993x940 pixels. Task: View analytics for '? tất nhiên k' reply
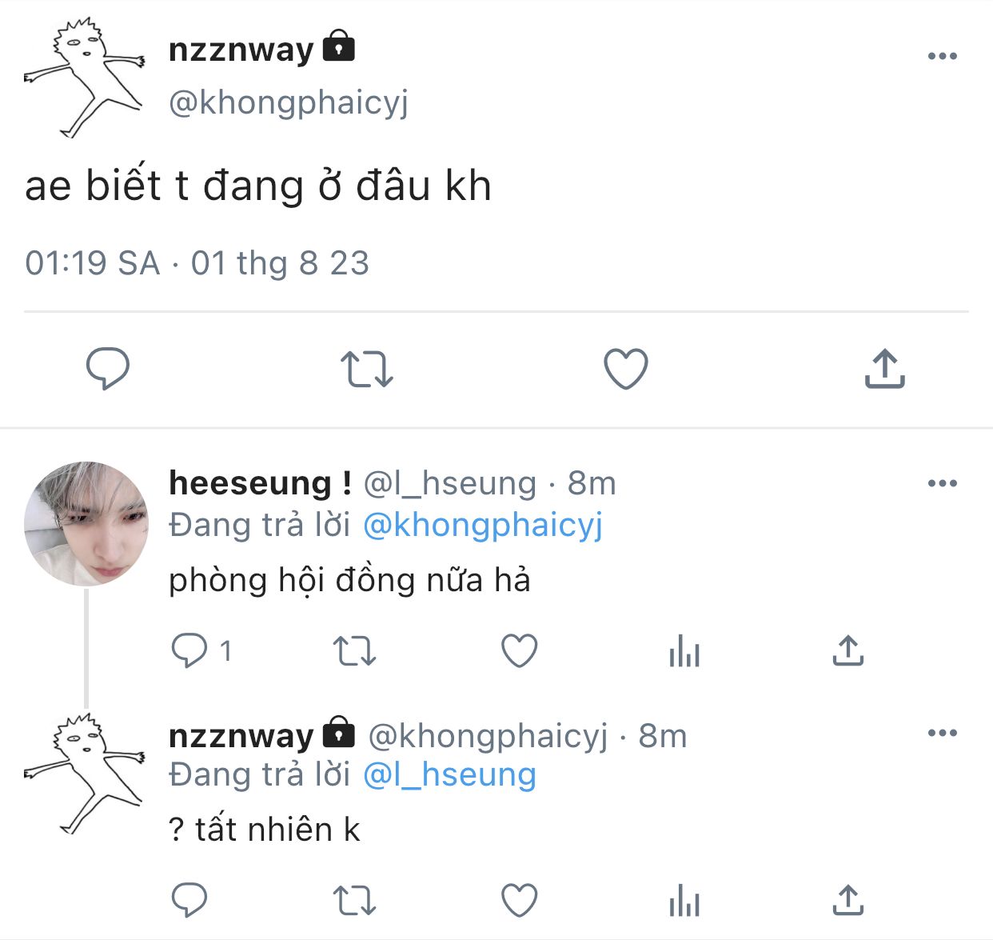point(684,901)
